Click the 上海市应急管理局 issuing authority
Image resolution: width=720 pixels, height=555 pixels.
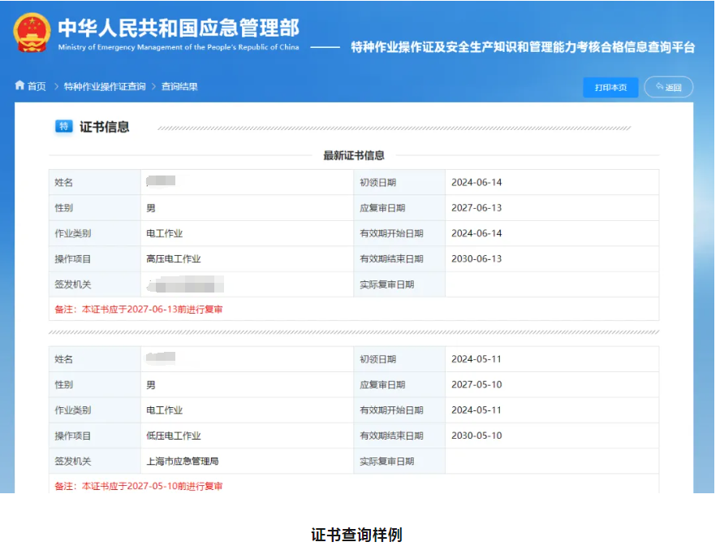tap(182, 462)
